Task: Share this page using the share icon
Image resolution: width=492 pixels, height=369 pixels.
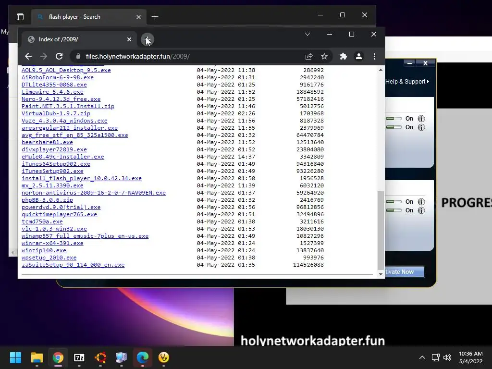Action: coord(309,57)
